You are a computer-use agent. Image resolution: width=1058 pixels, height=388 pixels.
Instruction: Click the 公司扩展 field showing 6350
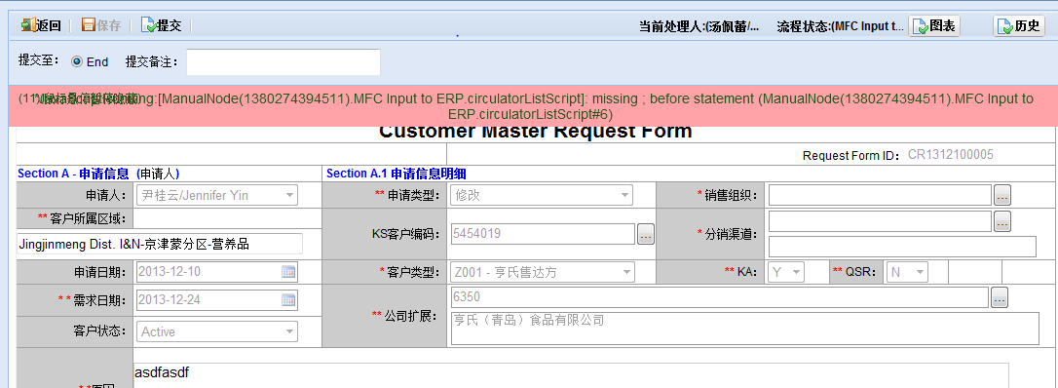click(x=719, y=297)
